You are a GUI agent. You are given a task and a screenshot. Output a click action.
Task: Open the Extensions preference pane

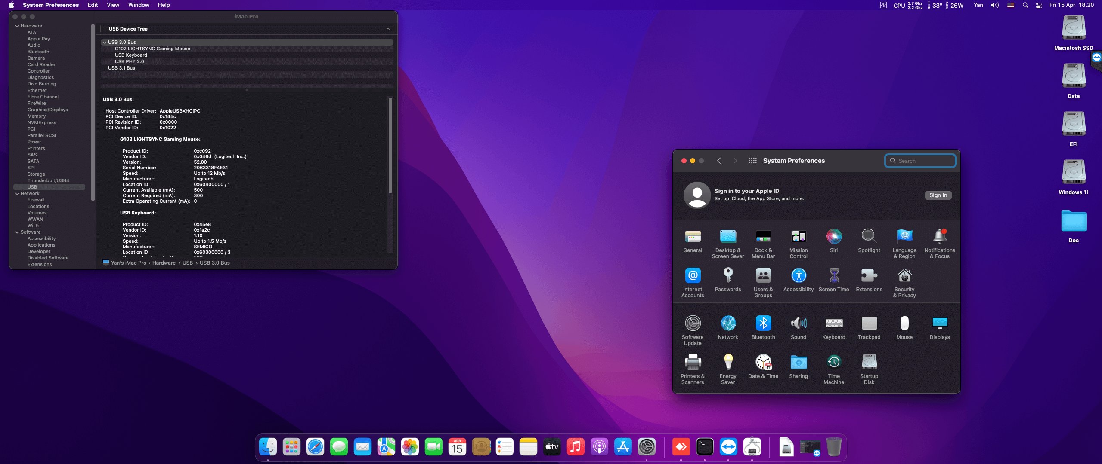point(869,280)
